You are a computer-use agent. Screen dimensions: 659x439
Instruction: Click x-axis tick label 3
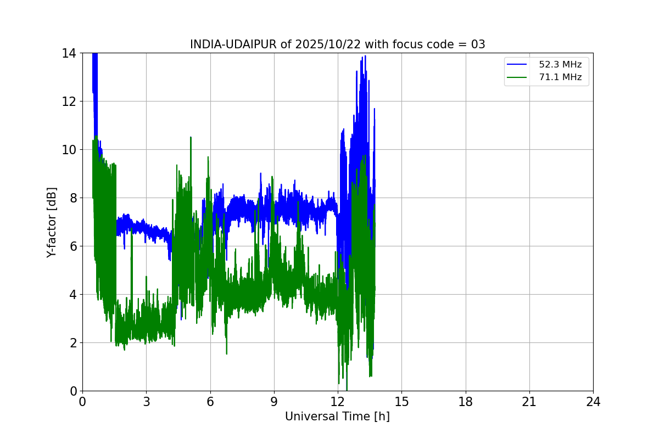click(x=146, y=402)
